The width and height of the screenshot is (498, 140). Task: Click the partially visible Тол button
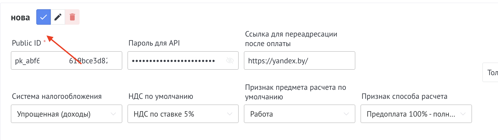tap(492, 73)
